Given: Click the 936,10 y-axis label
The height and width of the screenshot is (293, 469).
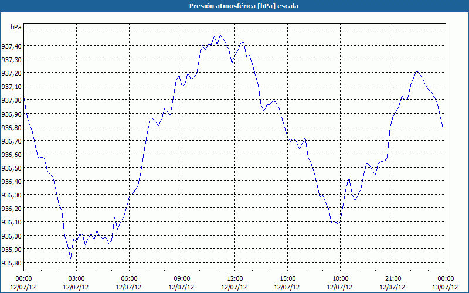Looking at the screenshot, I should pos(11,222).
